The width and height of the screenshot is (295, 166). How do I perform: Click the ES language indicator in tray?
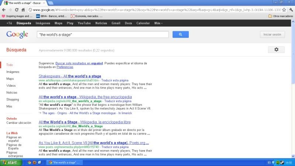click(269, 163)
